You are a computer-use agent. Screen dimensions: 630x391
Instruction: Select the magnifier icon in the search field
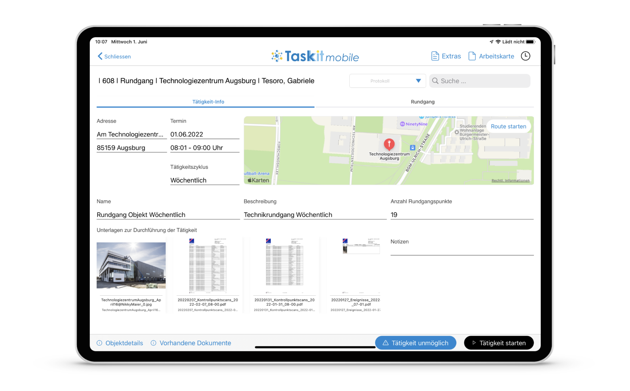(435, 81)
